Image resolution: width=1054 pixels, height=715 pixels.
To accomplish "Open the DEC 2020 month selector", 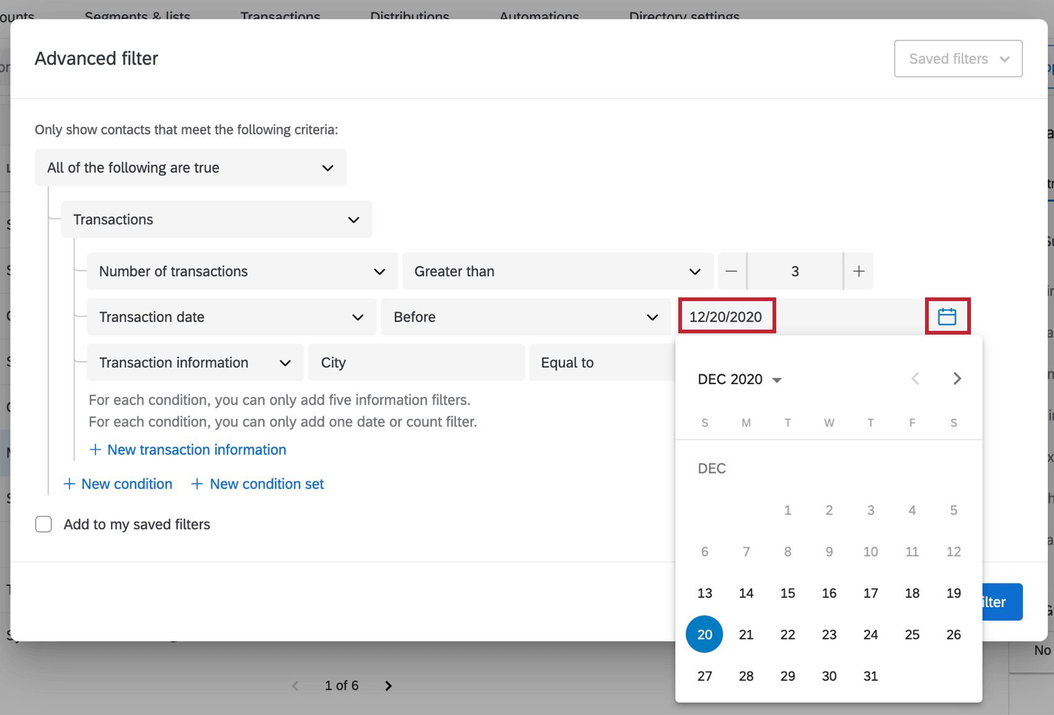I will tap(739, 379).
